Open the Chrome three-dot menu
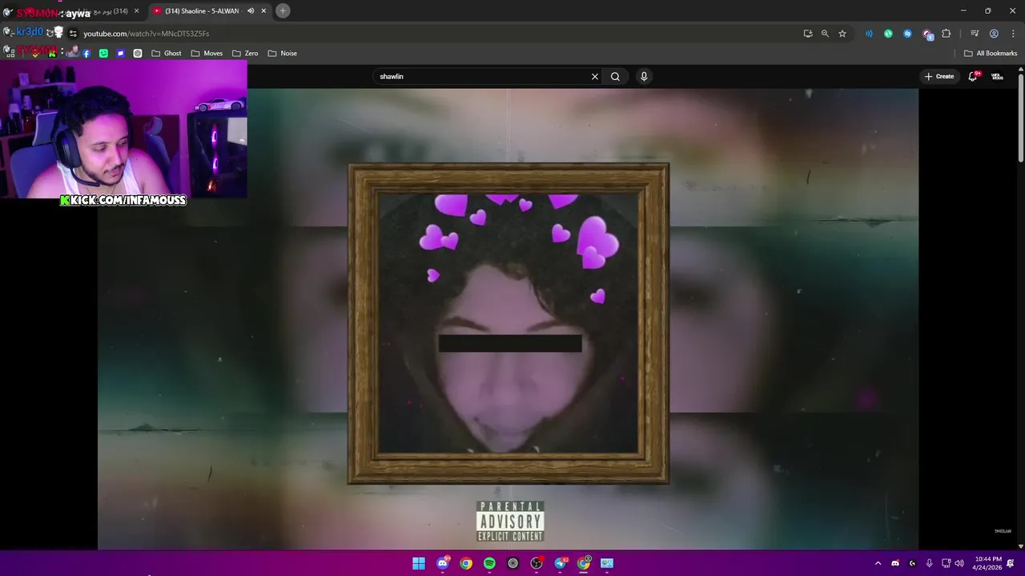Viewport: 1025px width, 576px height. coord(1013,34)
